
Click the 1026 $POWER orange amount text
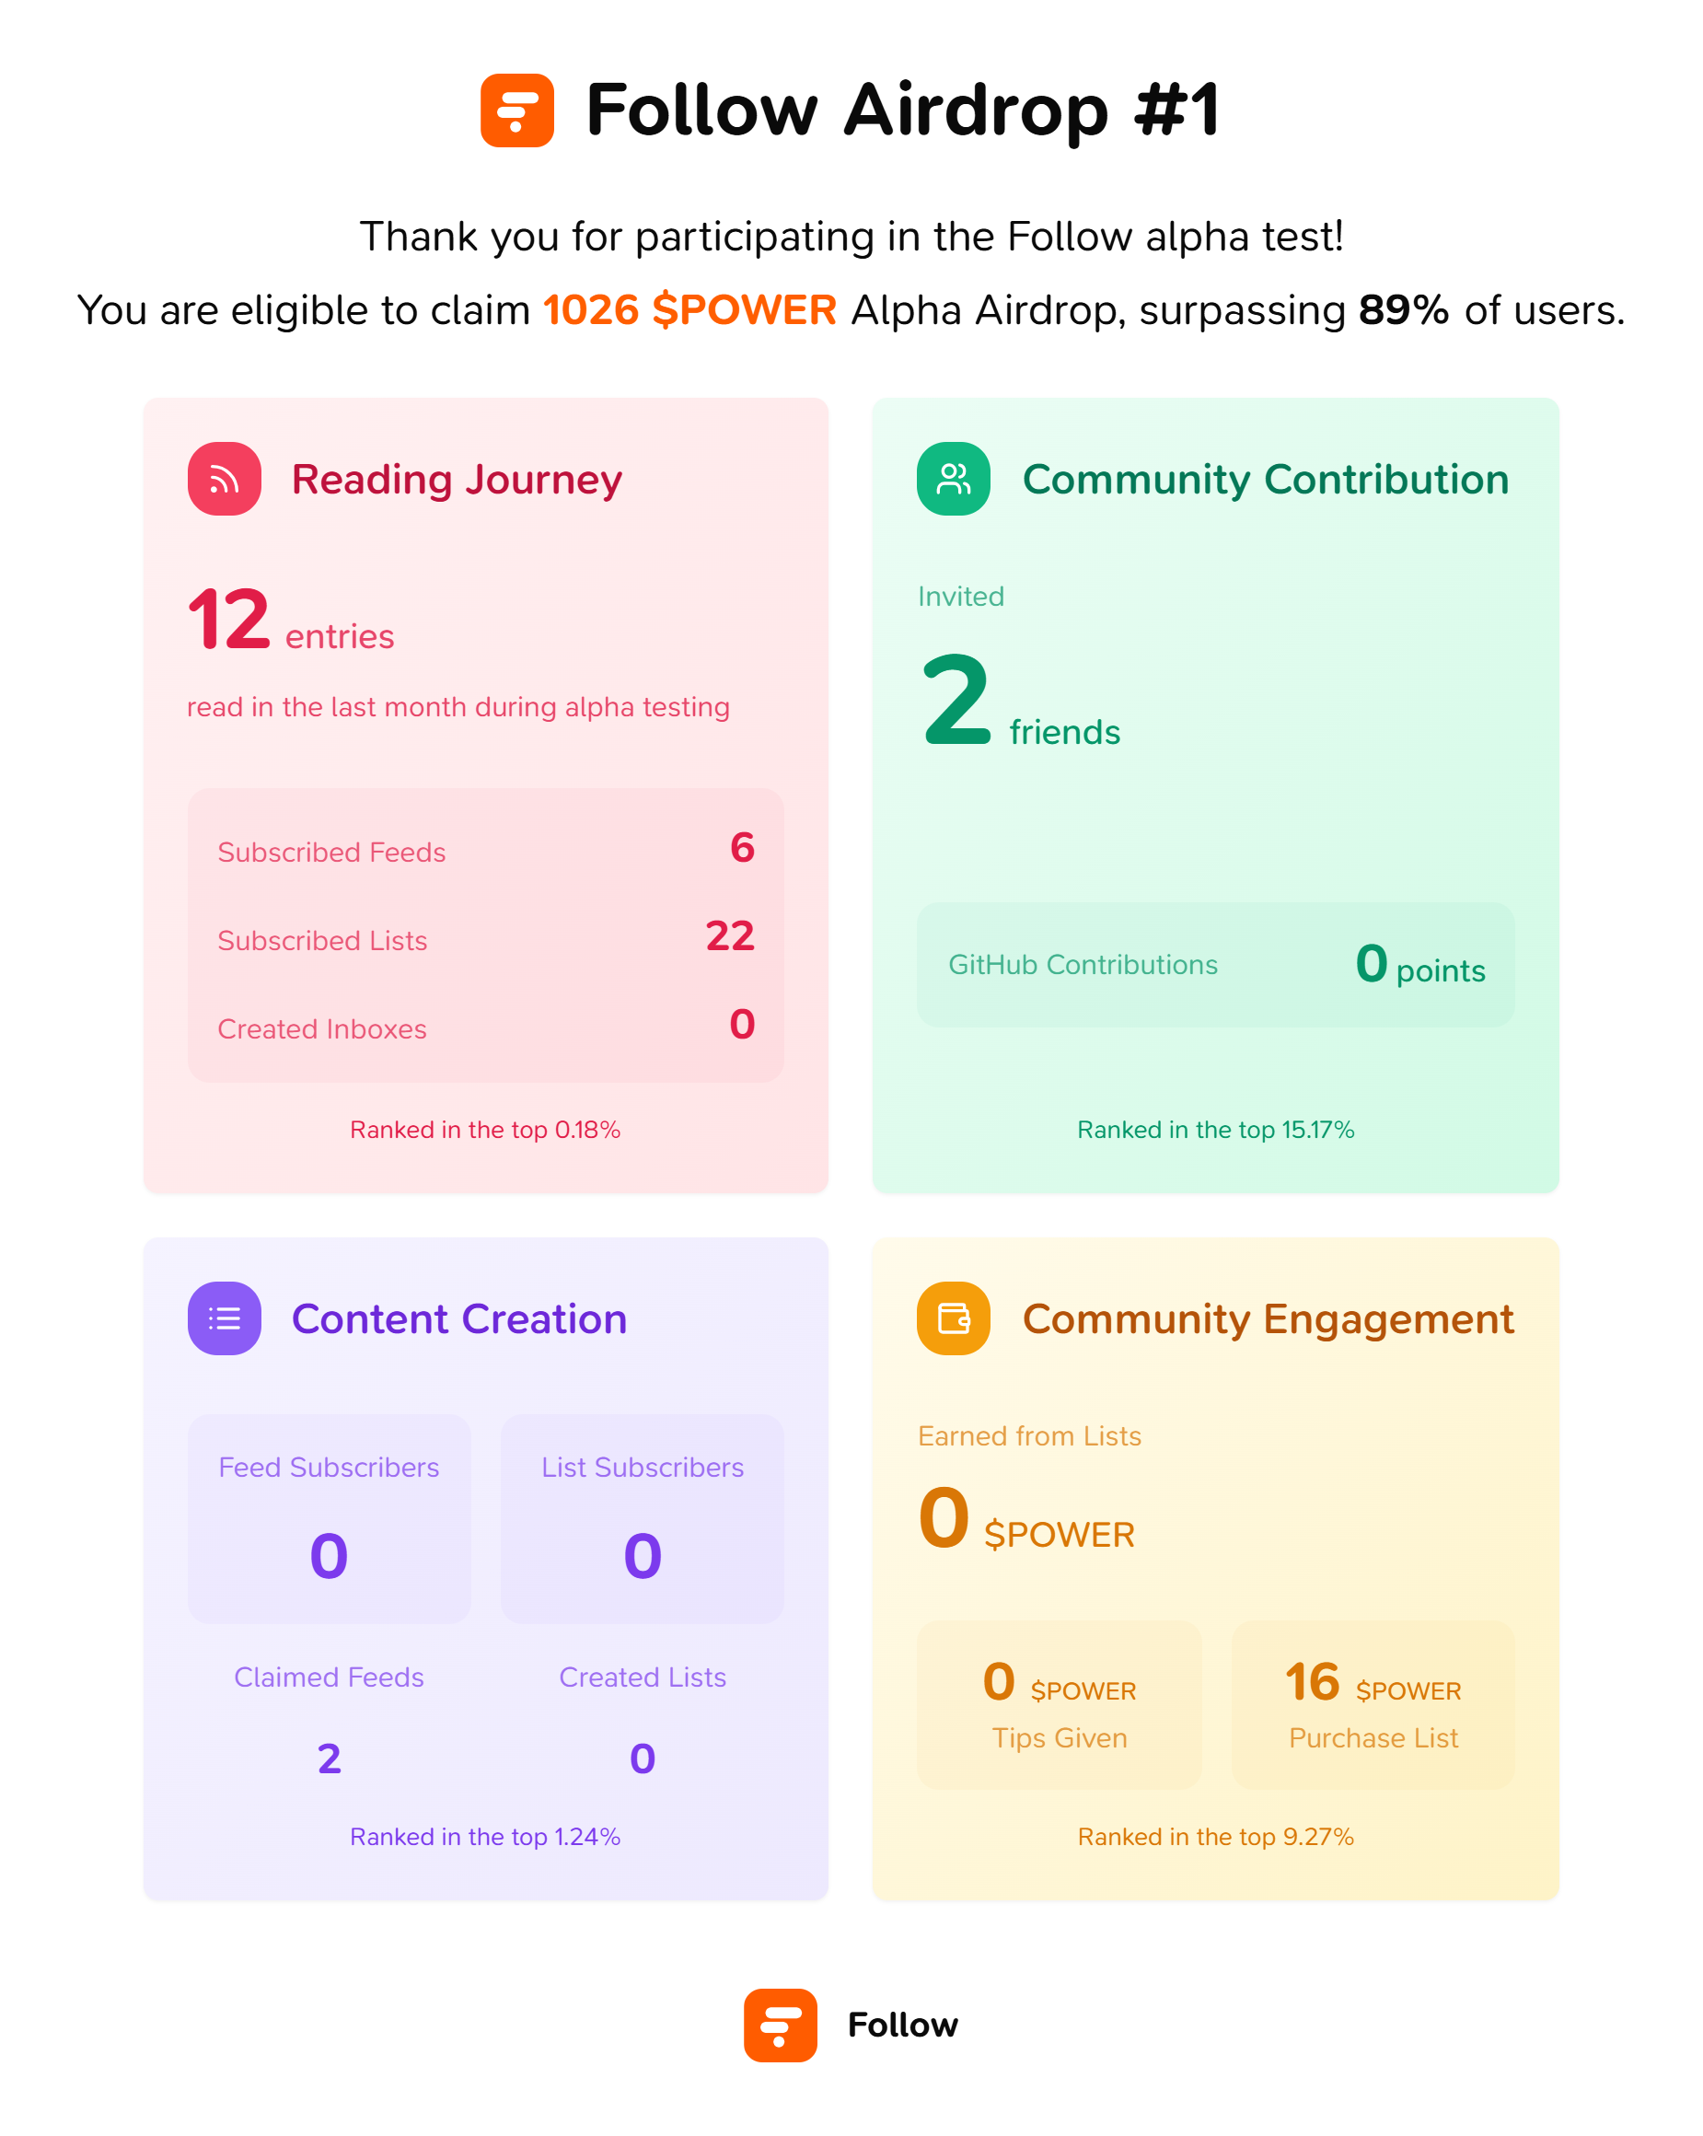pos(689,310)
